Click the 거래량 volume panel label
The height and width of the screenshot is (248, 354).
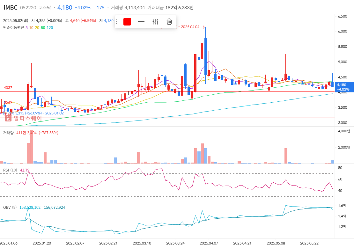click(8, 133)
